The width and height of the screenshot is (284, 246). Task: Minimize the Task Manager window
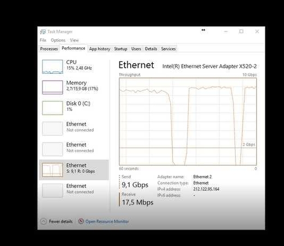[226, 32]
